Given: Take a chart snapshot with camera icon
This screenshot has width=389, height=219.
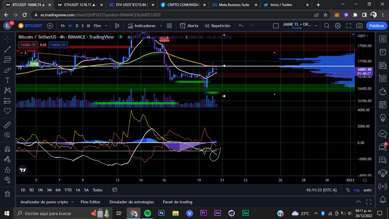Looking at the screenshot, I should (359, 26).
